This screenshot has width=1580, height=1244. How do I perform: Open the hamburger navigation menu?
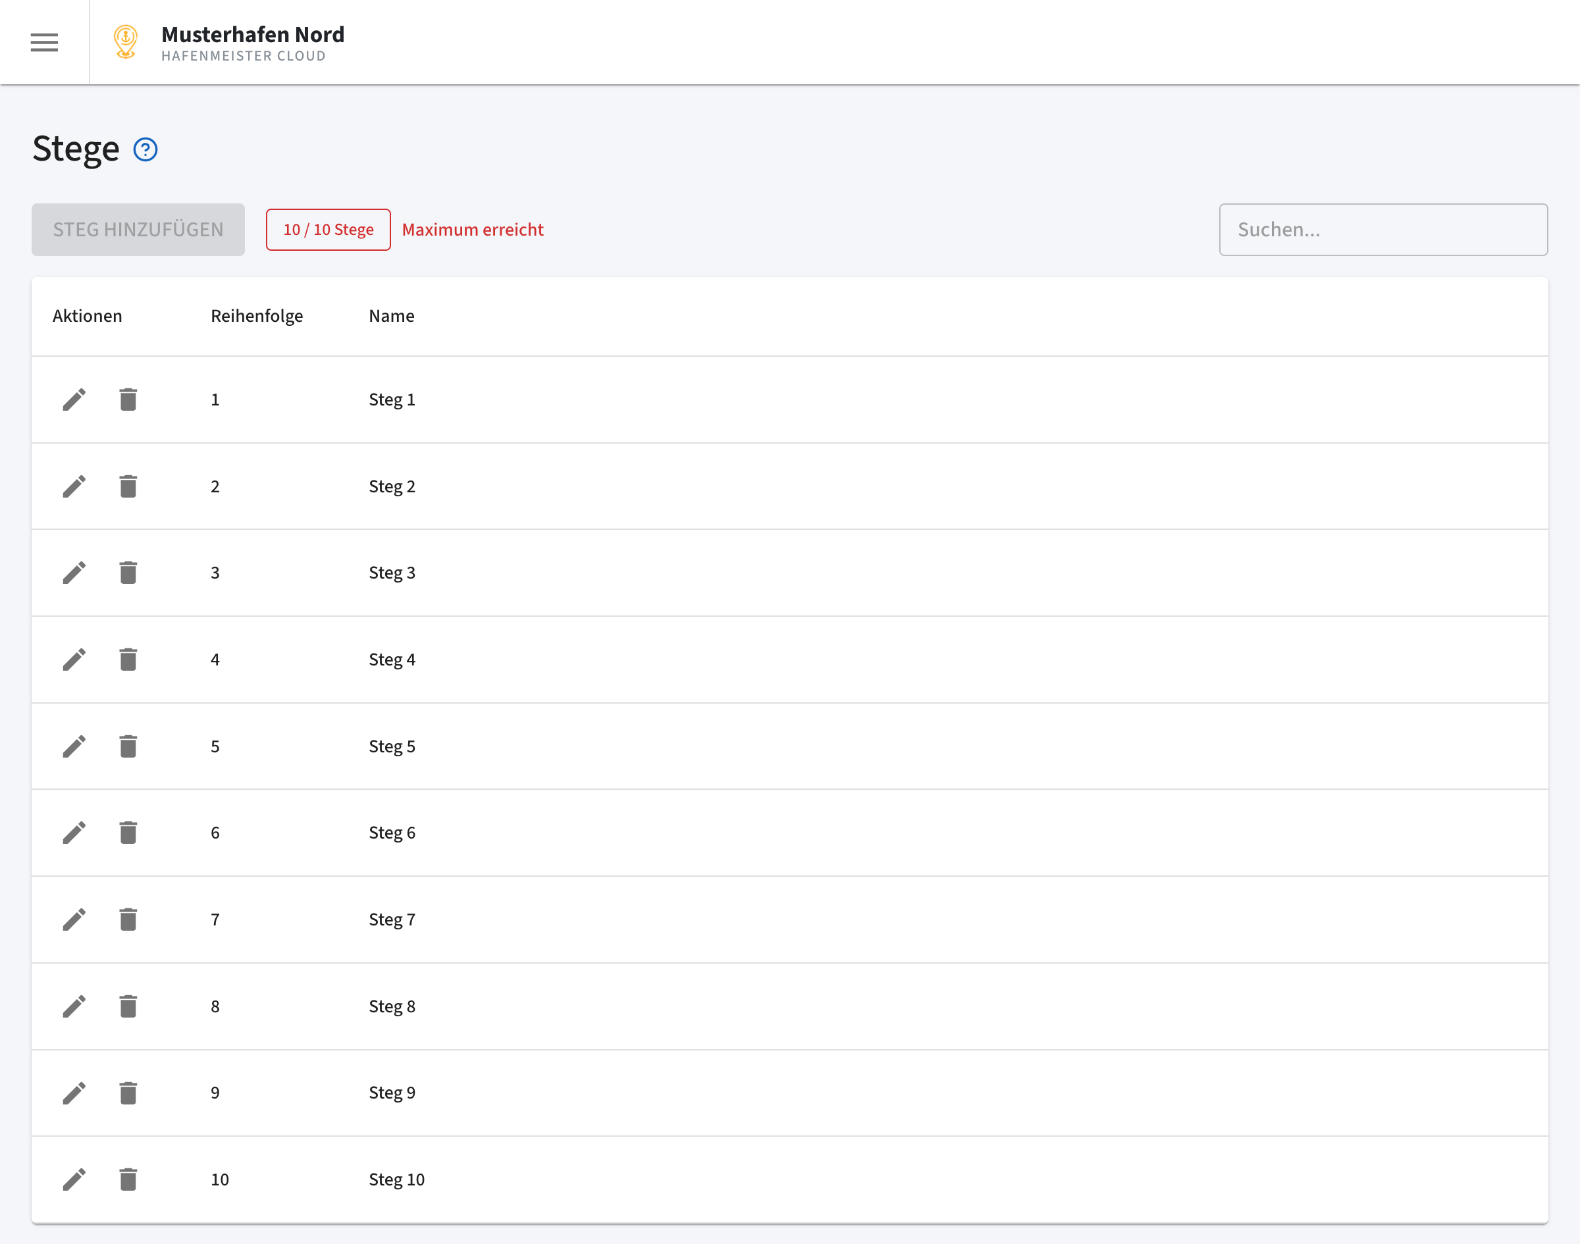(x=43, y=42)
